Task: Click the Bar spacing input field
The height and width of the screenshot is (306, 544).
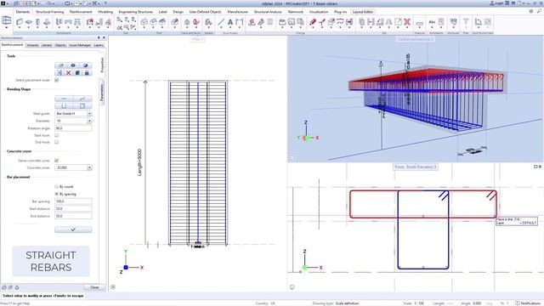Action: click(73, 201)
